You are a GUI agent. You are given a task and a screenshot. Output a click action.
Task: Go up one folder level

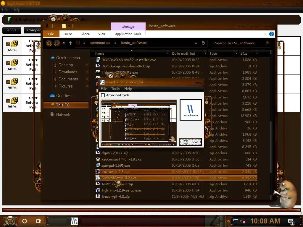70,43
